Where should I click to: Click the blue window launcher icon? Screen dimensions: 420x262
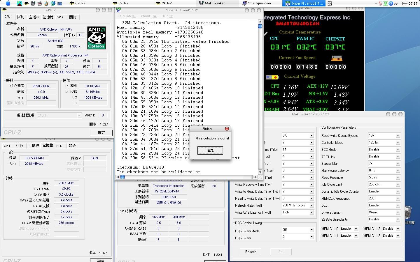pos(60,3)
